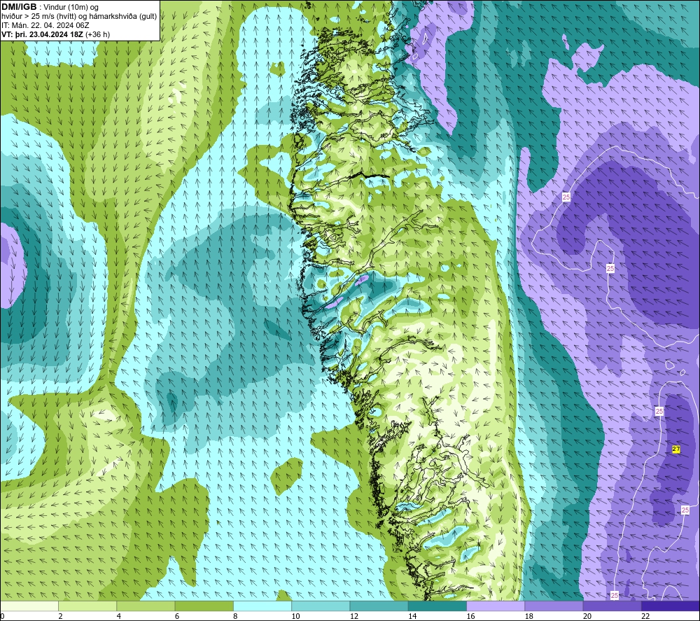Click the 20–22 m/s violet legend swatch
The height and width of the screenshot is (621, 700).
coord(612,606)
